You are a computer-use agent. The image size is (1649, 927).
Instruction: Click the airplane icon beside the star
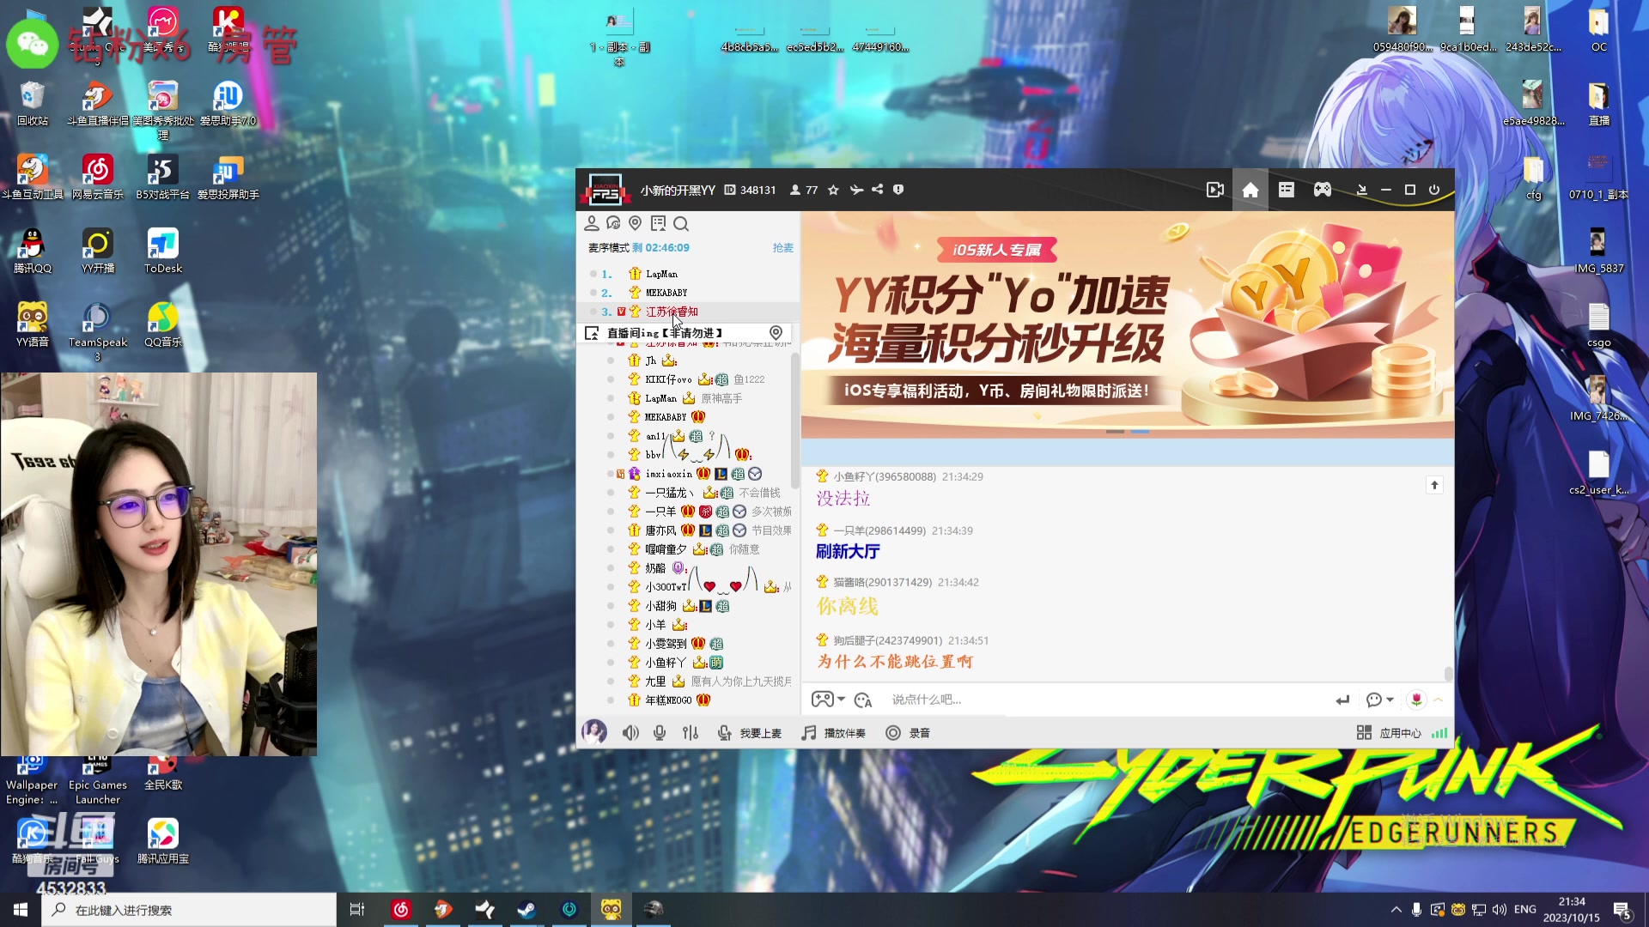point(856,190)
